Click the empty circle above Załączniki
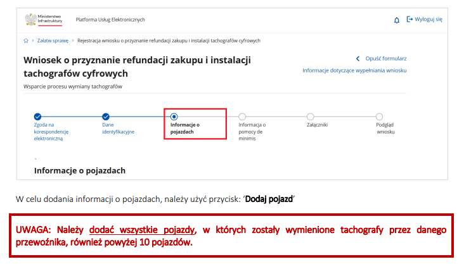 point(310,116)
